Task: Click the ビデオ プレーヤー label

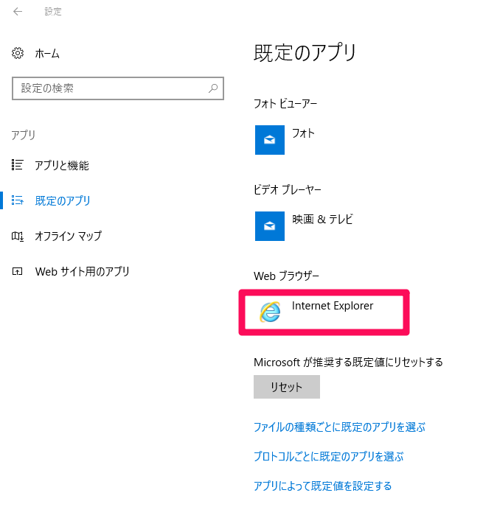Action: pos(288,189)
